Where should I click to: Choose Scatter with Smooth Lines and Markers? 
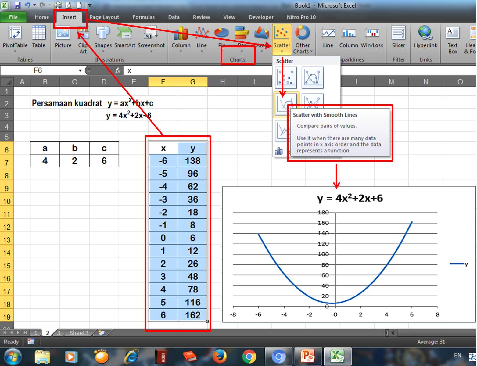(x=312, y=78)
